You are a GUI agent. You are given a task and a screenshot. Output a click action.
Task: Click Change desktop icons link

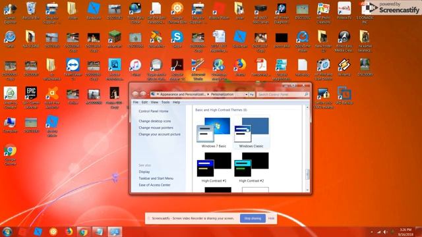[155, 121]
